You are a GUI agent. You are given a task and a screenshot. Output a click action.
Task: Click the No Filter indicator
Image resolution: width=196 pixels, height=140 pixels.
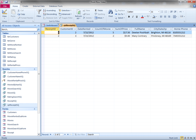click(x=80, y=134)
